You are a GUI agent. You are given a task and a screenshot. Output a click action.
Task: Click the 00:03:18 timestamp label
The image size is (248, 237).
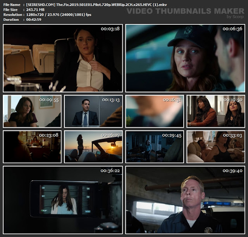pos(110,29)
